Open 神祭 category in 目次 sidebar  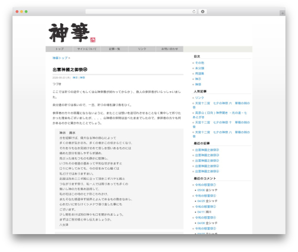click(x=198, y=84)
